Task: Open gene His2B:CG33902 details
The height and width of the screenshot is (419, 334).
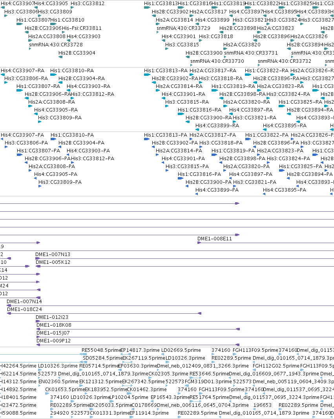Action: 170,12
